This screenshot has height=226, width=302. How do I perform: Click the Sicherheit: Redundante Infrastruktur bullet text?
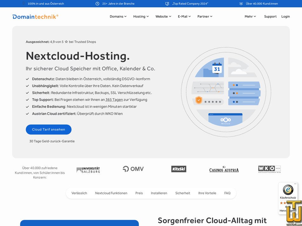pos(92,93)
